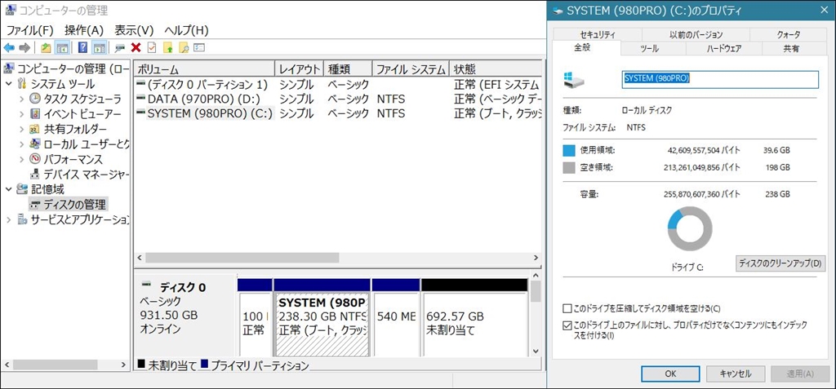
Task: Click the settings list icon at the toolbar end
Action: coord(199,48)
